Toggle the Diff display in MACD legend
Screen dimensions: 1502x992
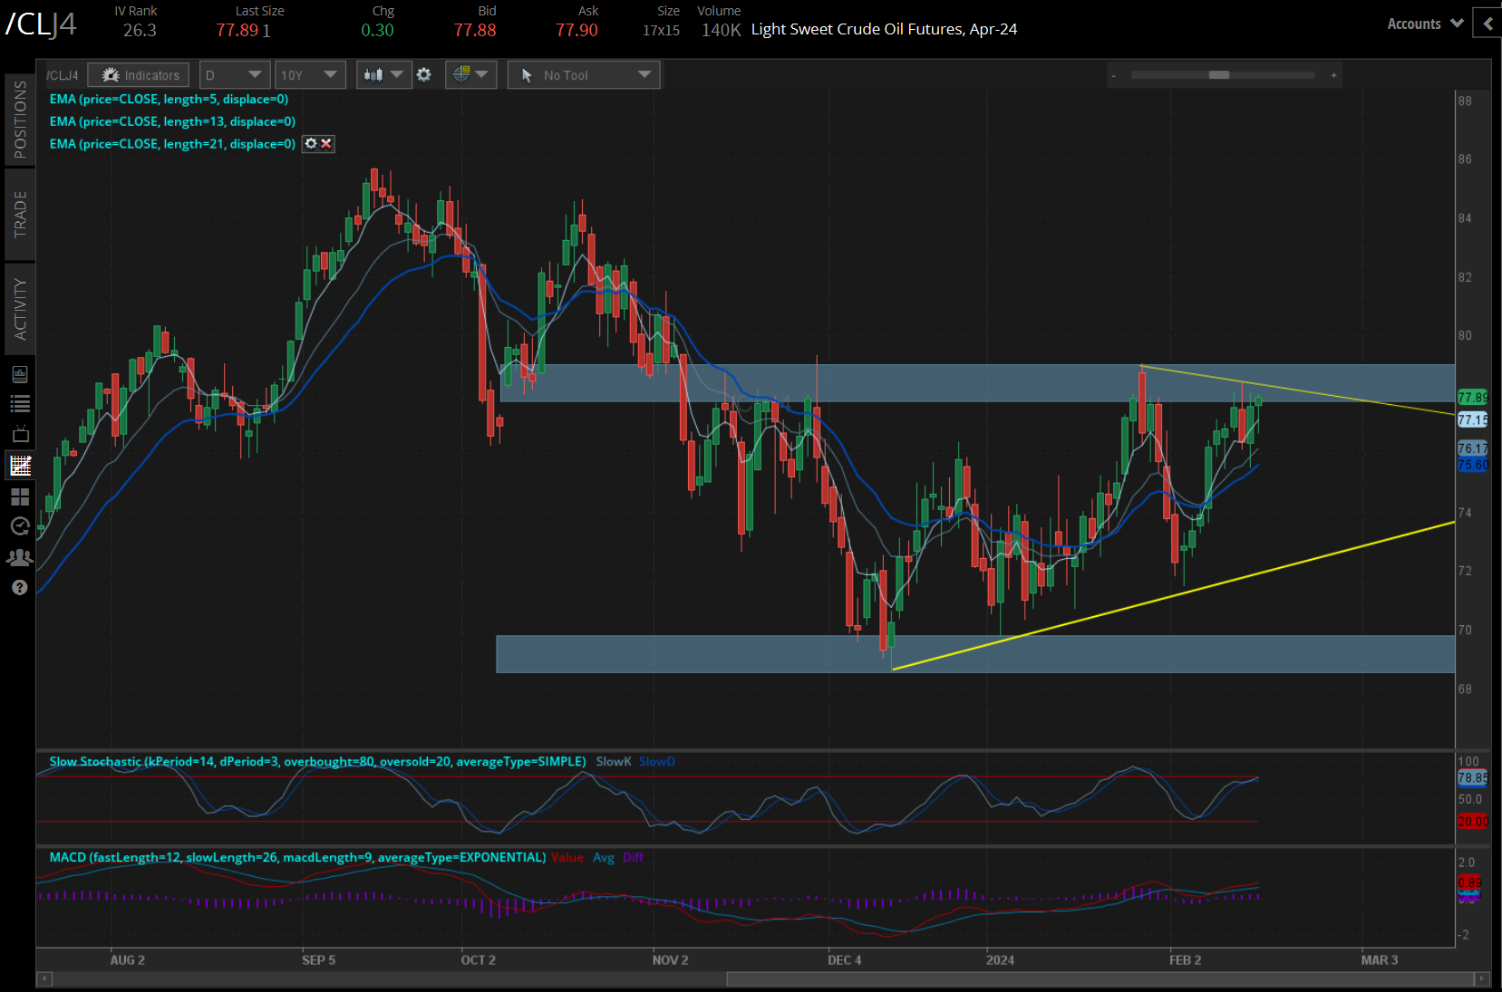click(633, 857)
